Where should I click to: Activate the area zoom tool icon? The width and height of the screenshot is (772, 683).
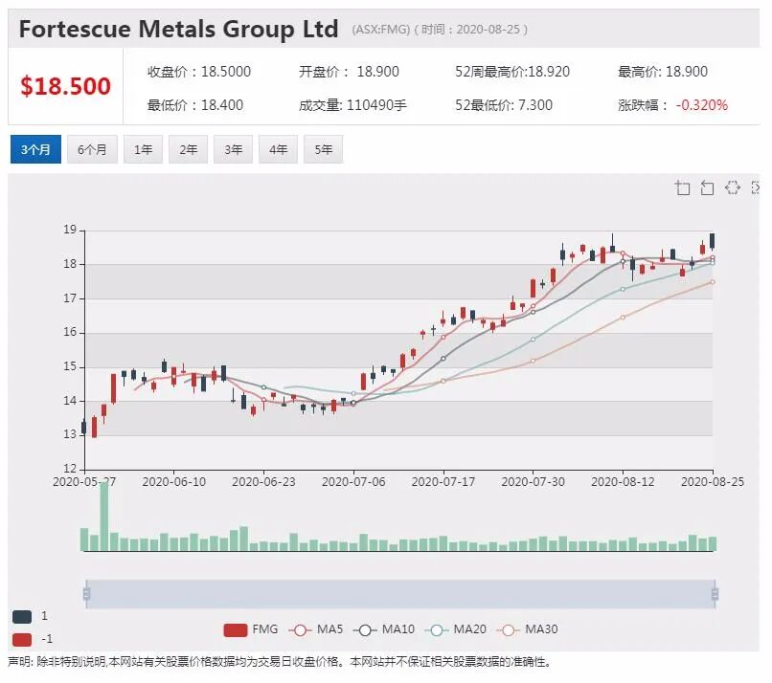(x=682, y=187)
